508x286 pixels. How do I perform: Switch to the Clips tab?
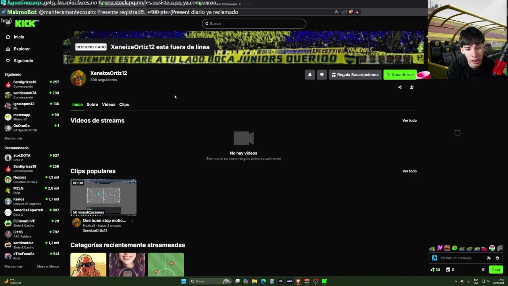[x=124, y=104]
